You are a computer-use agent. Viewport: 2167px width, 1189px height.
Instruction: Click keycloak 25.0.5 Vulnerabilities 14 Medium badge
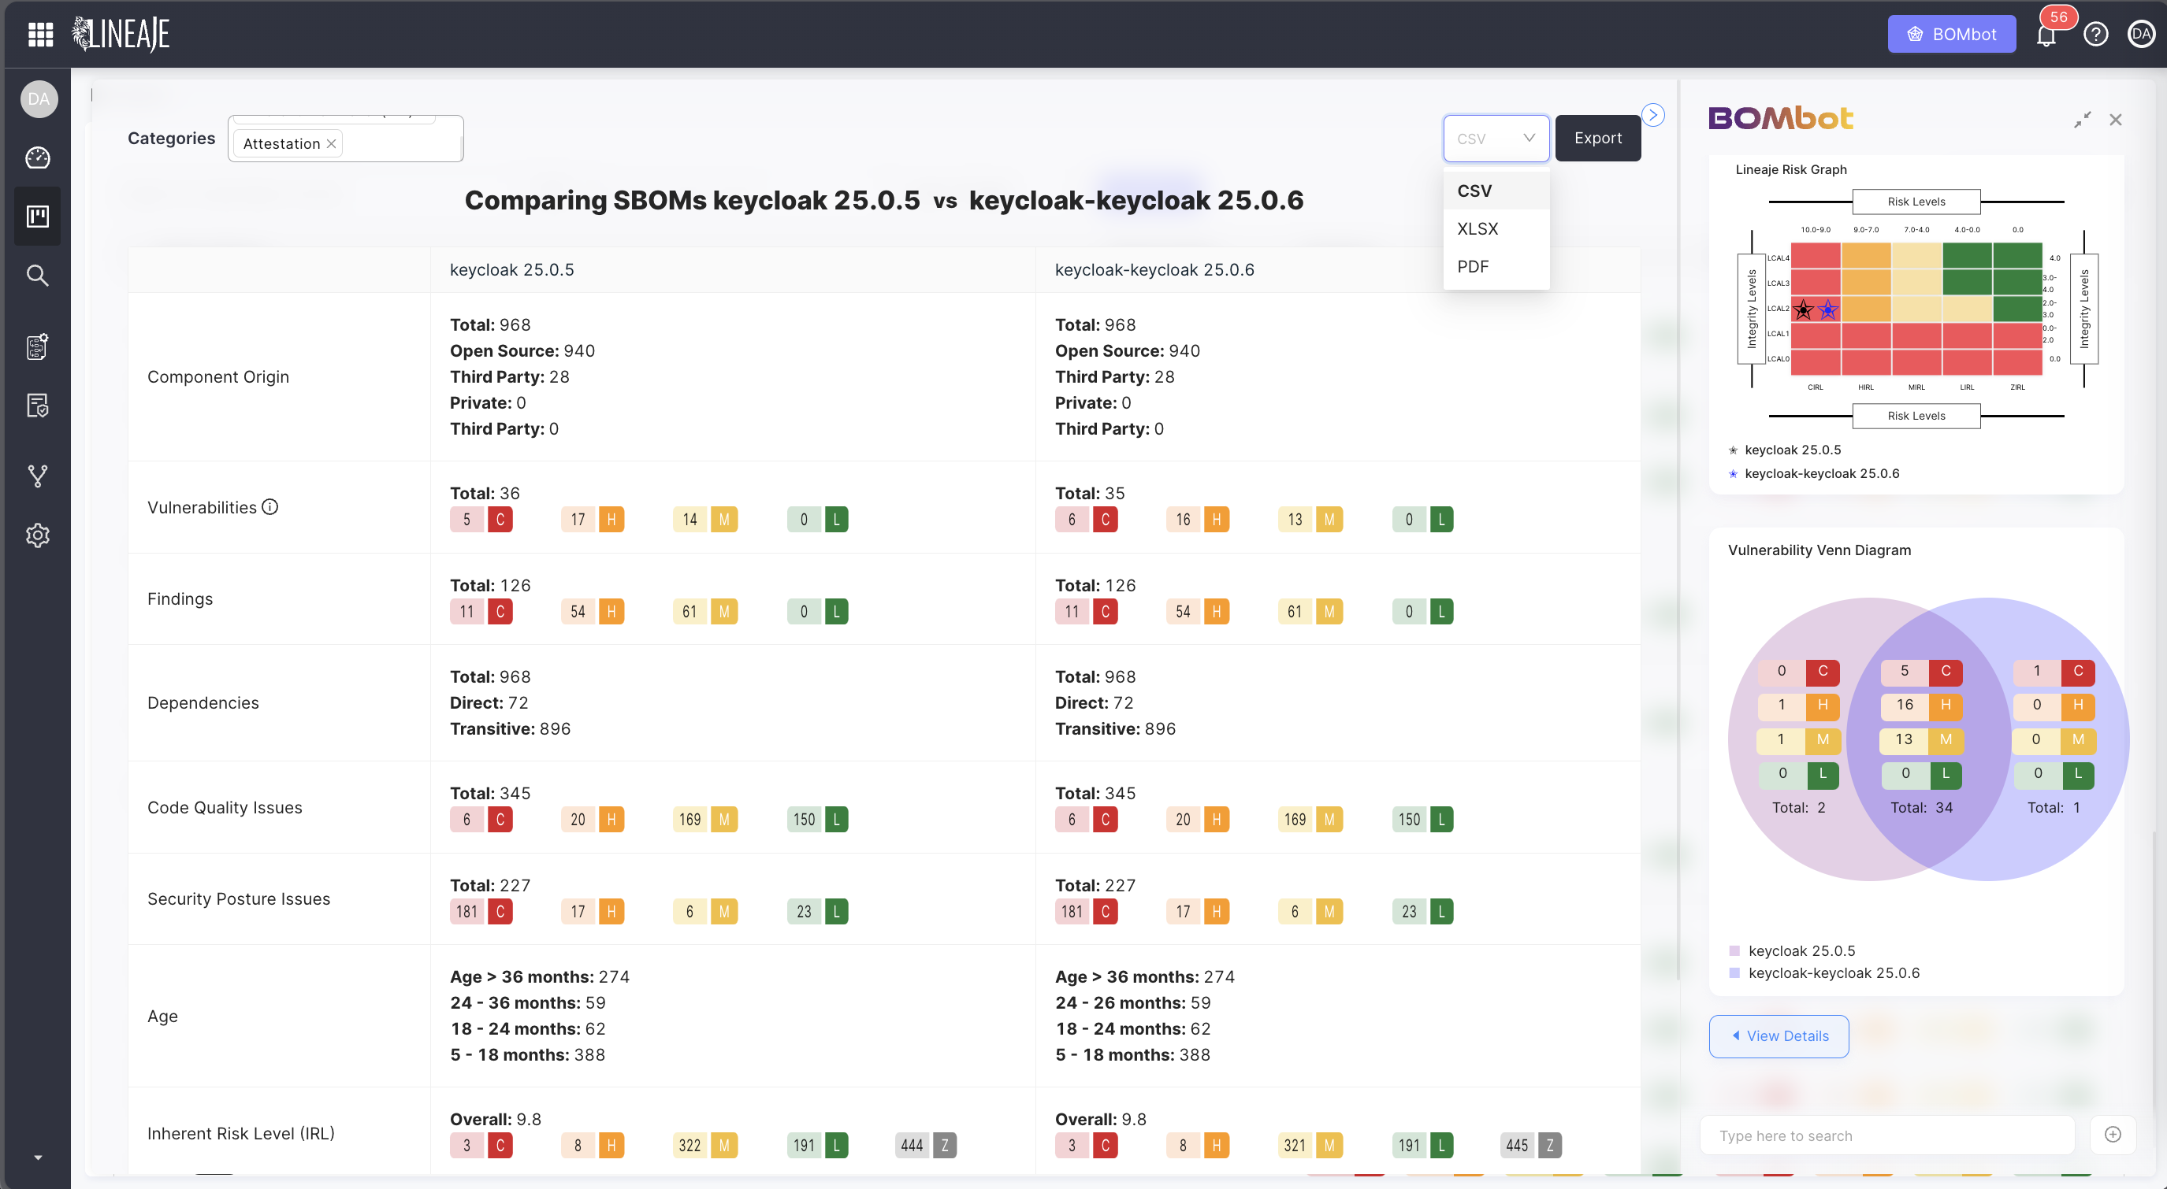coord(705,520)
